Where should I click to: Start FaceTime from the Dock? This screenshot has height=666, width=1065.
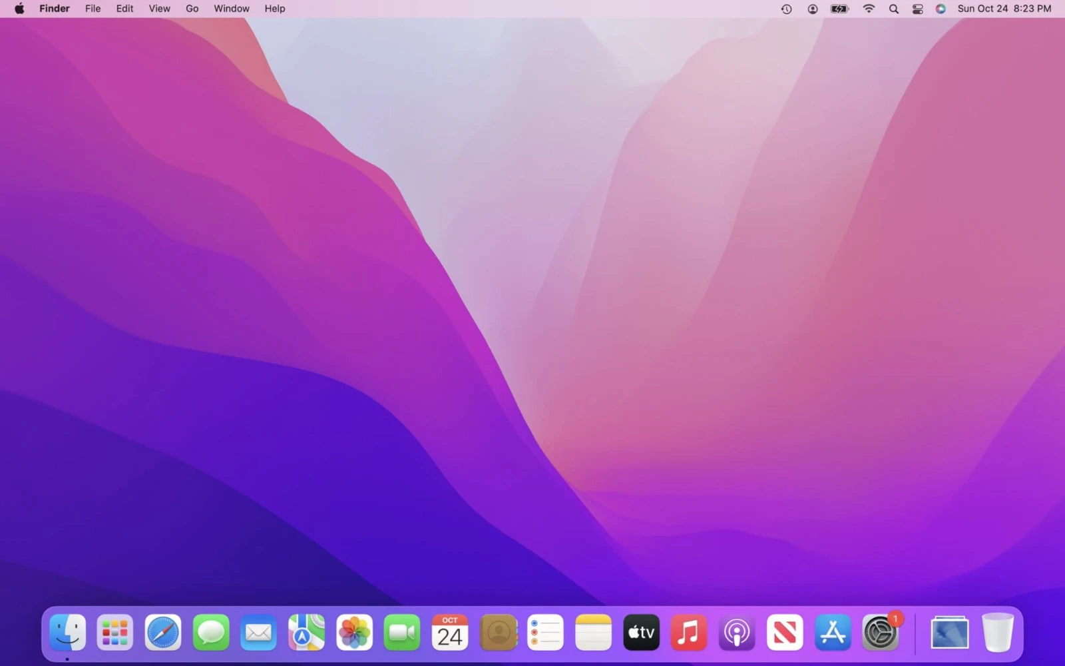click(x=402, y=633)
